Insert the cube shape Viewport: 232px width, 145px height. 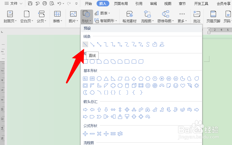[x=134, y=86]
